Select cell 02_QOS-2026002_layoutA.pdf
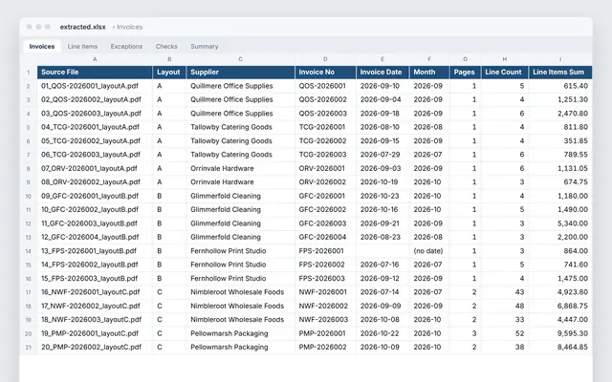This screenshot has width=612, height=382. coord(95,99)
